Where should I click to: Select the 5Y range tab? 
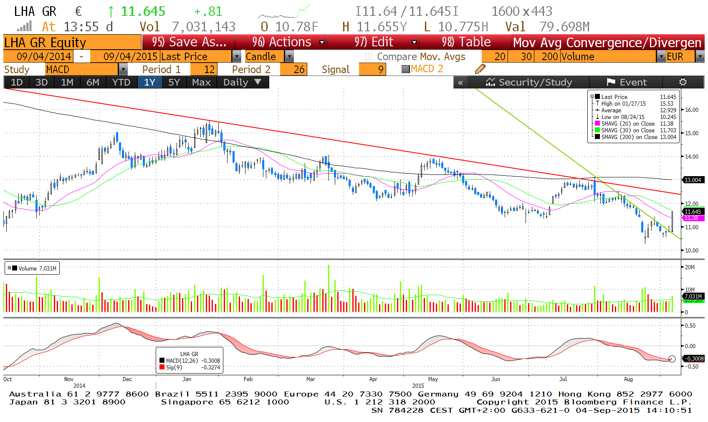pyautogui.click(x=174, y=82)
